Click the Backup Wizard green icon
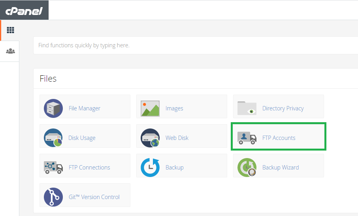Image resolution: width=358 pixels, height=216 pixels. 247,168
